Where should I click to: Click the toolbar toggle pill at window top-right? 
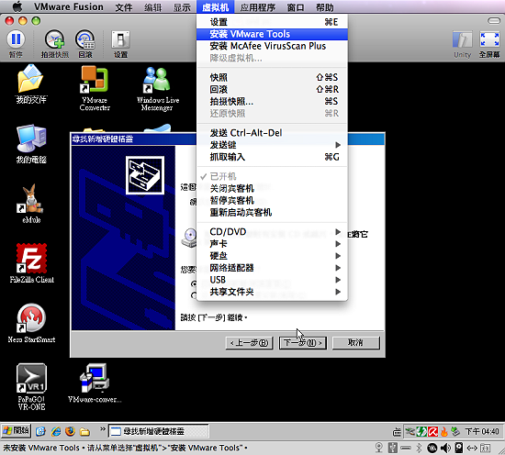point(493,21)
